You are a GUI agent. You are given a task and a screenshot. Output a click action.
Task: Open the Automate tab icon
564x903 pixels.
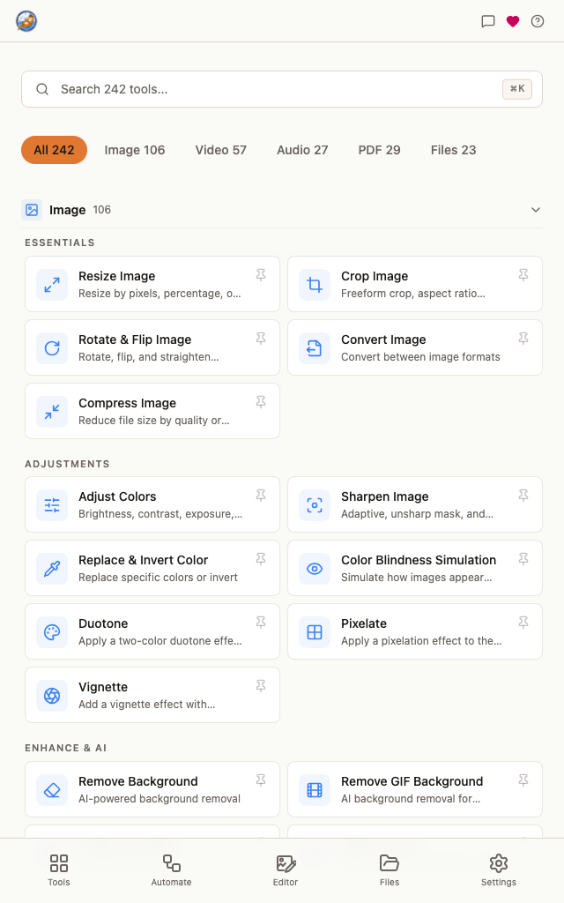172,862
